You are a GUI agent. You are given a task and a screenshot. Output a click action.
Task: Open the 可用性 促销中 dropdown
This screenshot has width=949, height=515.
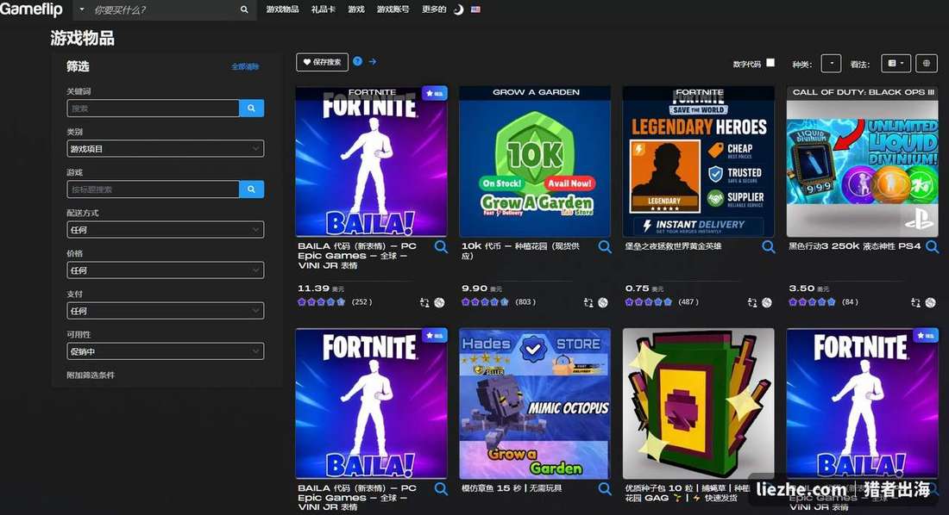pyautogui.click(x=166, y=351)
